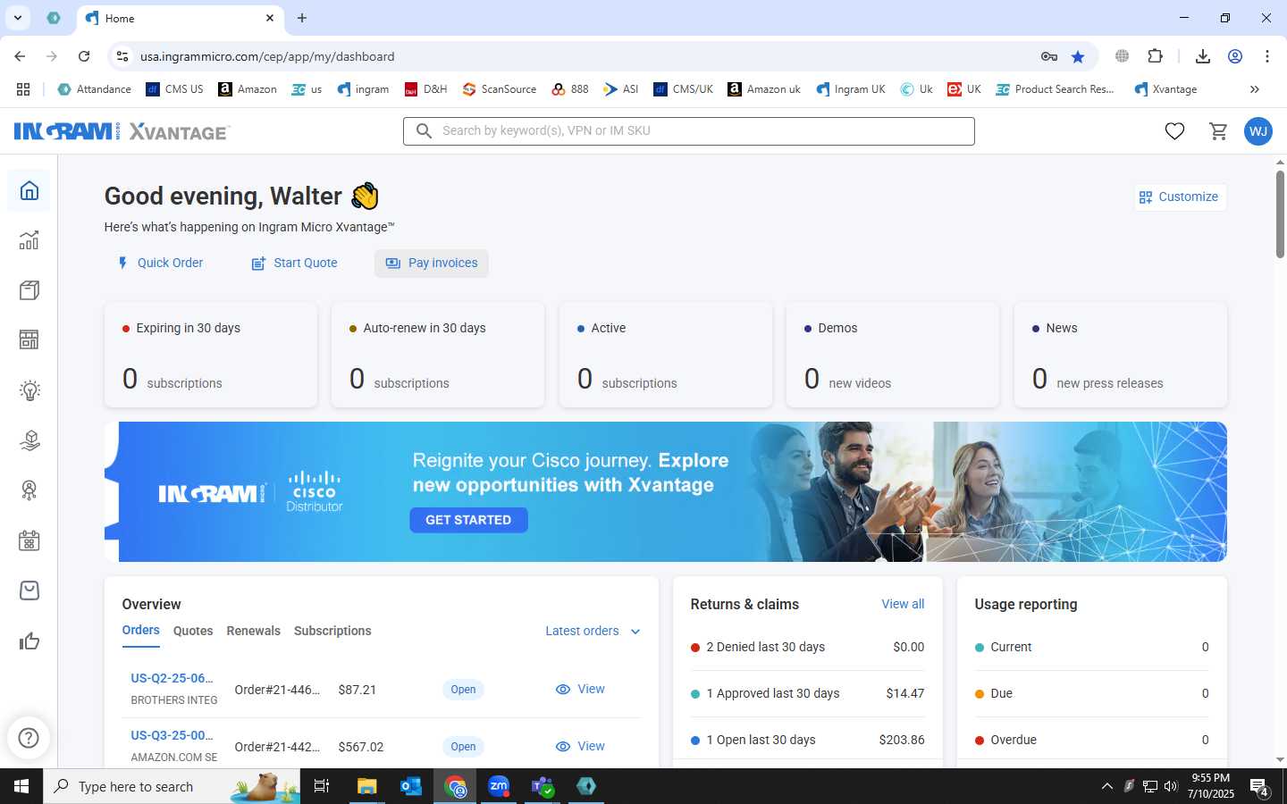Click the browser address bar URL
1287x804 pixels.
pos(267,56)
